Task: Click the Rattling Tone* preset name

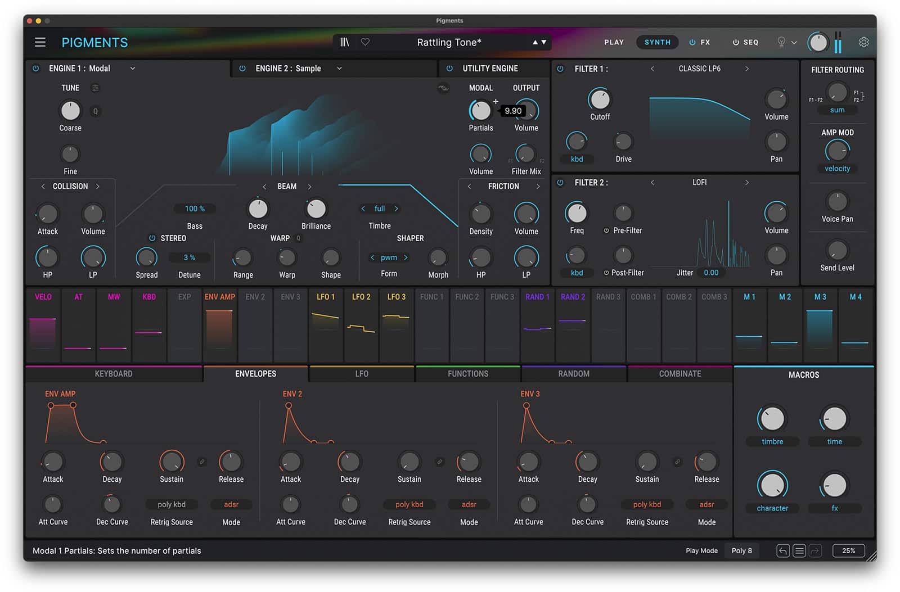Action: [x=449, y=42]
